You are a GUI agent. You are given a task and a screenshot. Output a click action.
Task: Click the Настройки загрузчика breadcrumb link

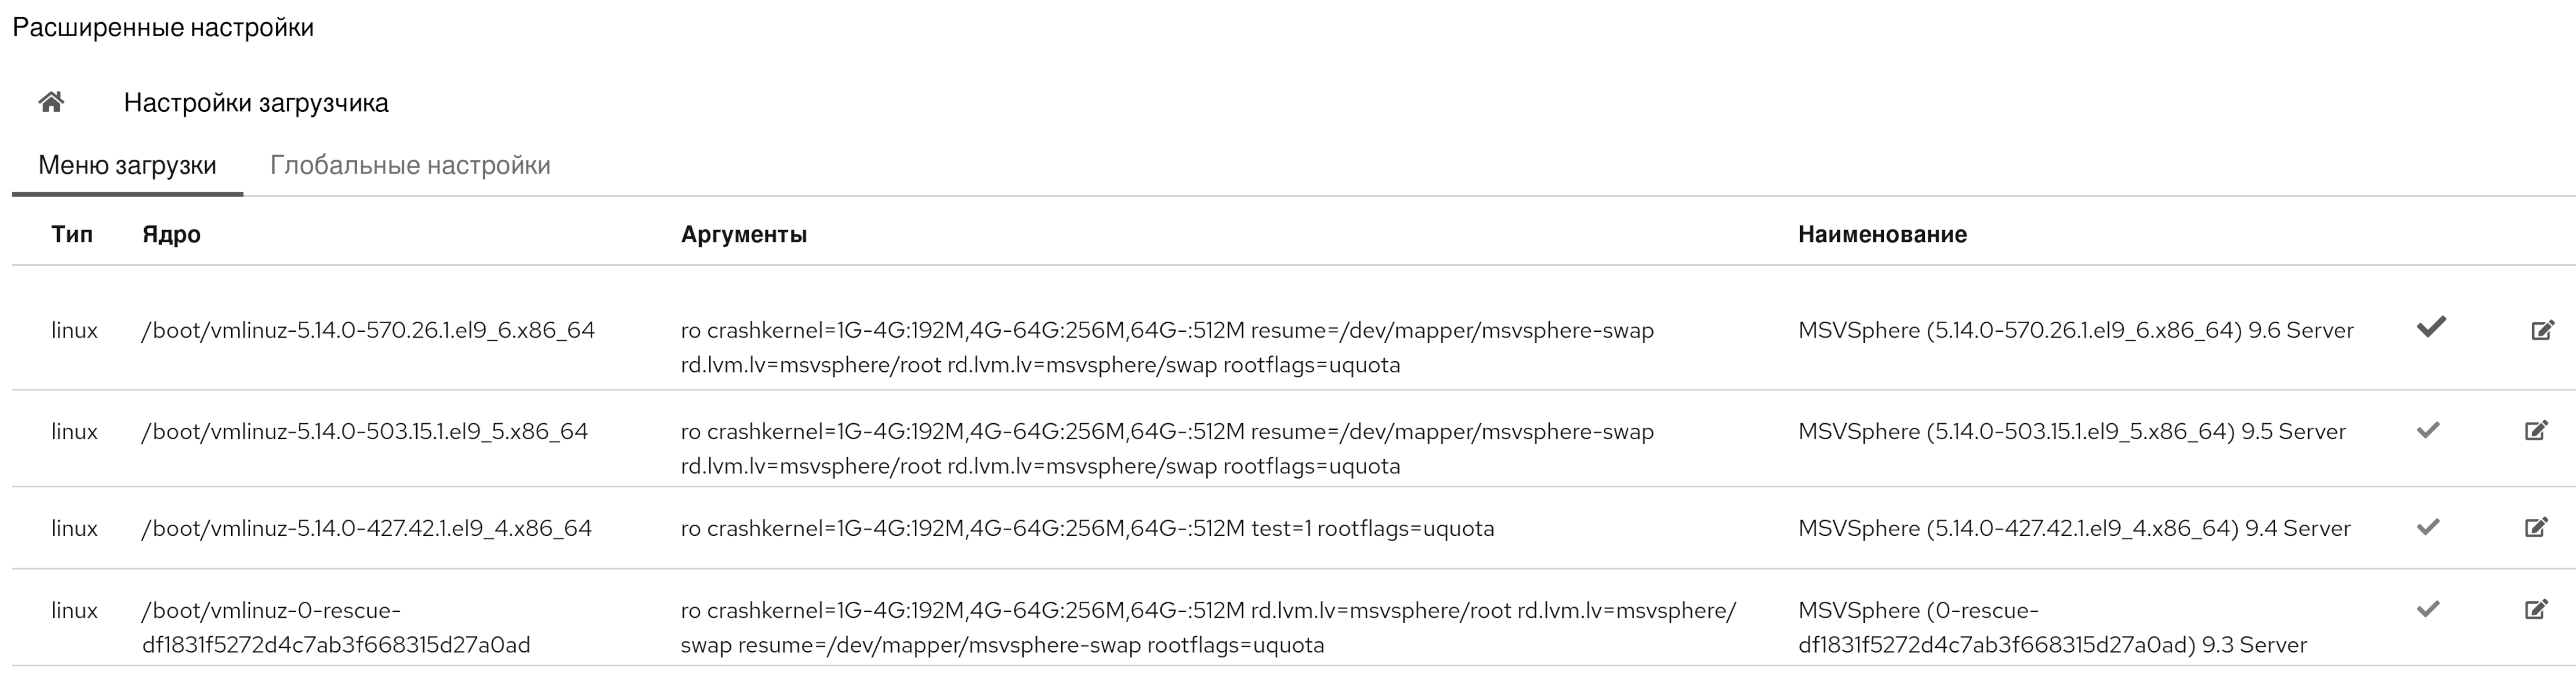(256, 103)
